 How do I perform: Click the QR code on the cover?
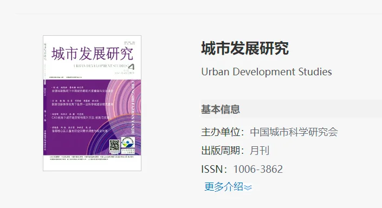pyautogui.click(x=114, y=146)
